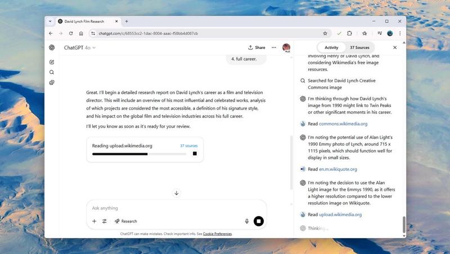Switch to the 37 Sources tab

pyautogui.click(x=359, y=47)
